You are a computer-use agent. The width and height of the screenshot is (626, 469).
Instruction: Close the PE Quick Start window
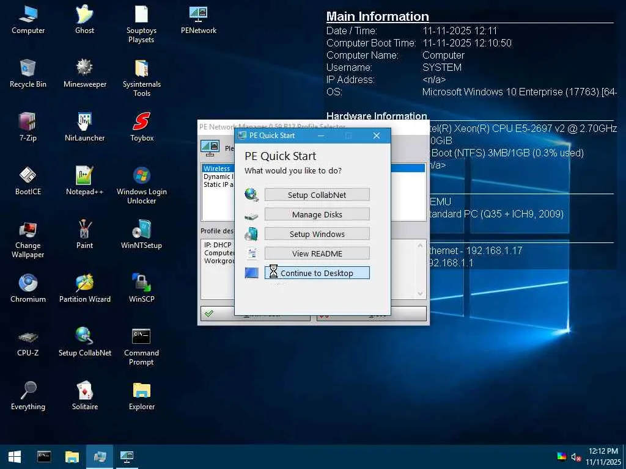click(x=377, y=136)
